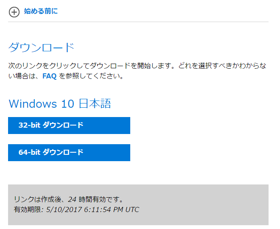Click the text を参照してください after FAQ
This screenshot has height=229, width=280.
[x=91, y=76]
